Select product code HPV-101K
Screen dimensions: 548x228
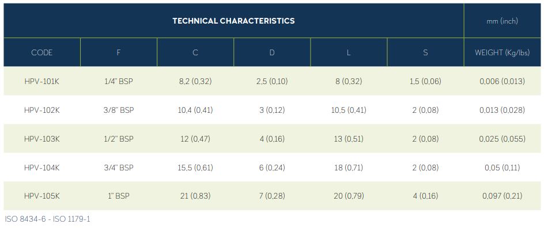(42, 81)
